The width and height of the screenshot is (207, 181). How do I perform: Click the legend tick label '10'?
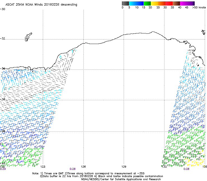click(x=137, y=8)
